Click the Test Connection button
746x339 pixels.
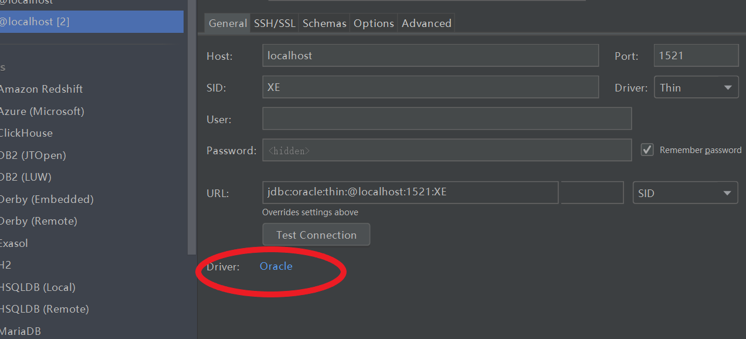pos(316,235)
